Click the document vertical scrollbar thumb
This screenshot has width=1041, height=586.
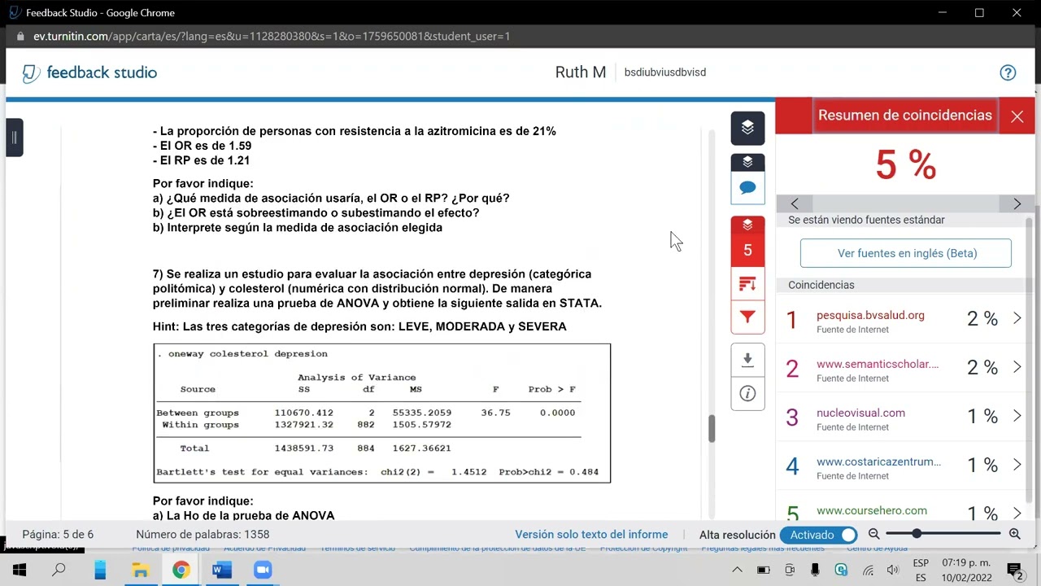point(712,428)
